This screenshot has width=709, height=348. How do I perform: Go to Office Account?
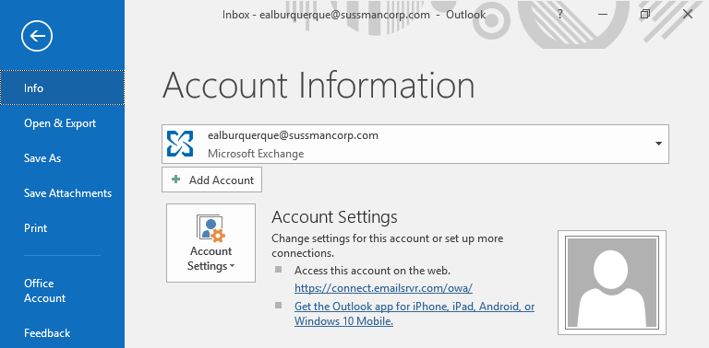(63, 291)
